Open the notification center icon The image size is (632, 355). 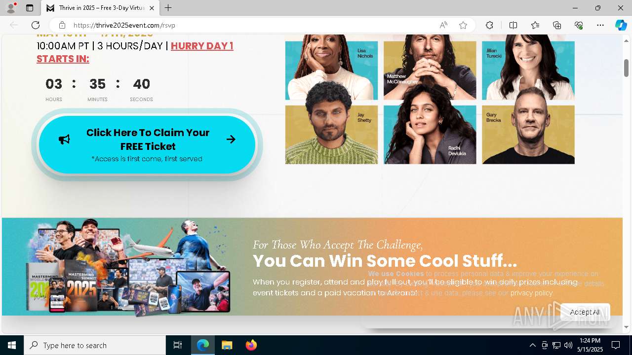[616, 345]
